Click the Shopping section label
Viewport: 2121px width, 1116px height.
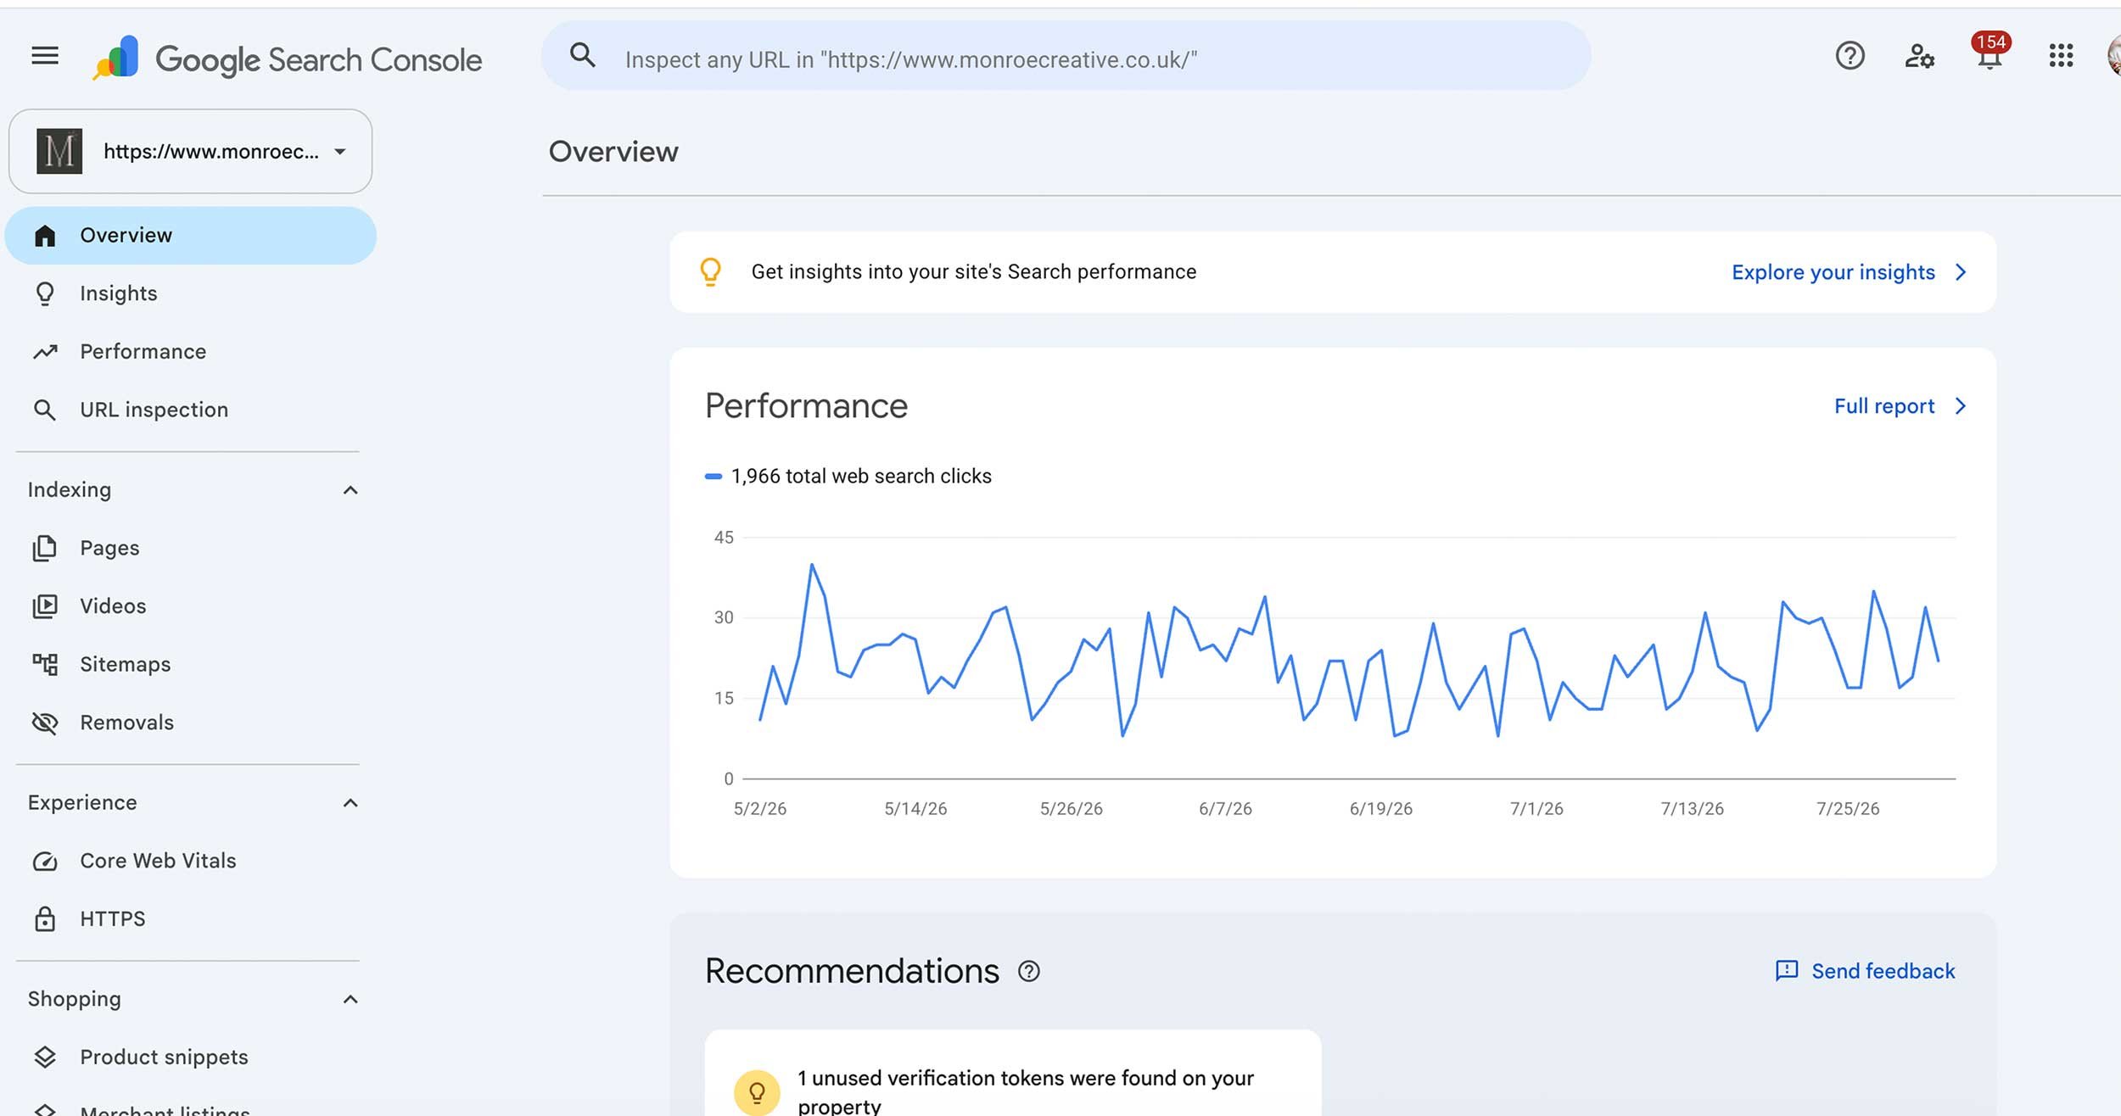coord(75,1000)
